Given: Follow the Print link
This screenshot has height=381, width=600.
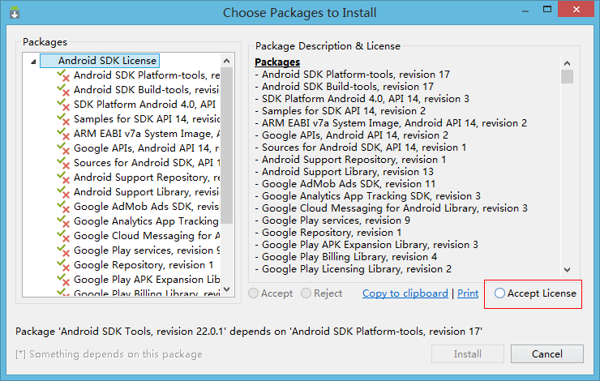Looking at the screenshot, I should tap(468, 293).
